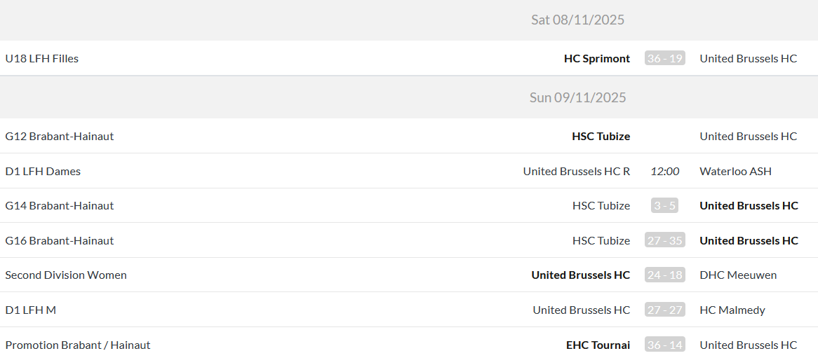Open the G16 Brabant-Hainaut competition
Viewport: 818px width, 358px height.
[x=59, y=241]
